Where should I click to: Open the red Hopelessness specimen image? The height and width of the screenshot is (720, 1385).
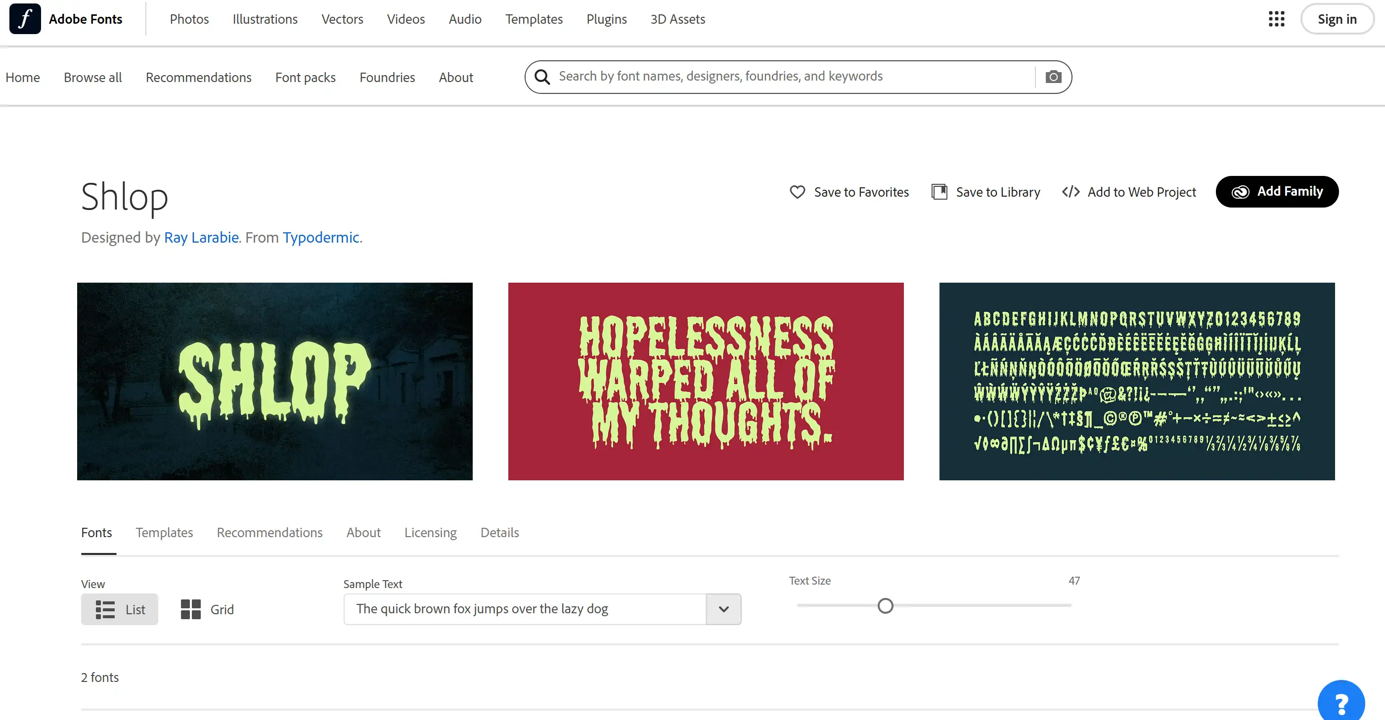(x=706, y=381)
